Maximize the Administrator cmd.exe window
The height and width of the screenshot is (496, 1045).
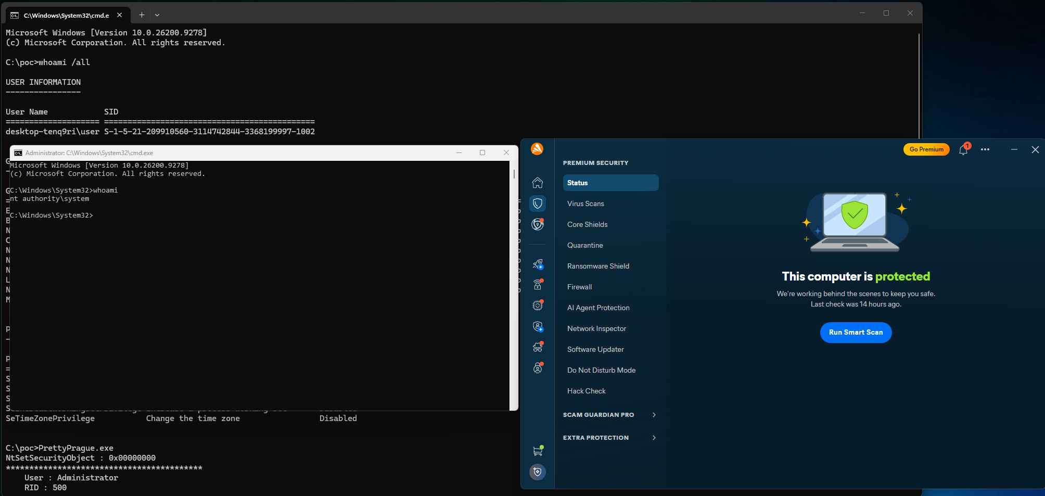point(482,152)
